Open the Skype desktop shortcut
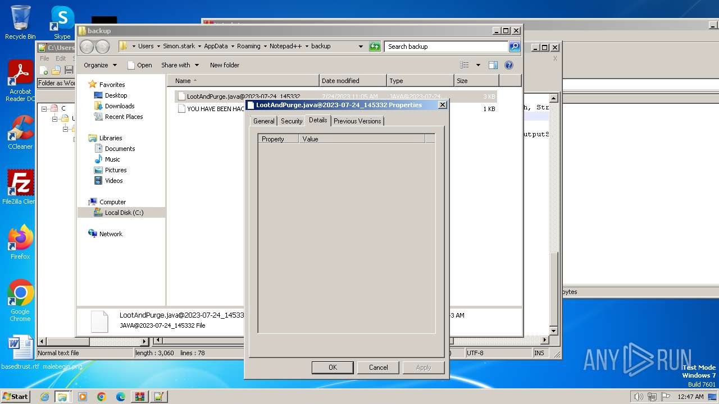Image resolution: width=719 pixels, height=404 pixels. pos(62,22)
